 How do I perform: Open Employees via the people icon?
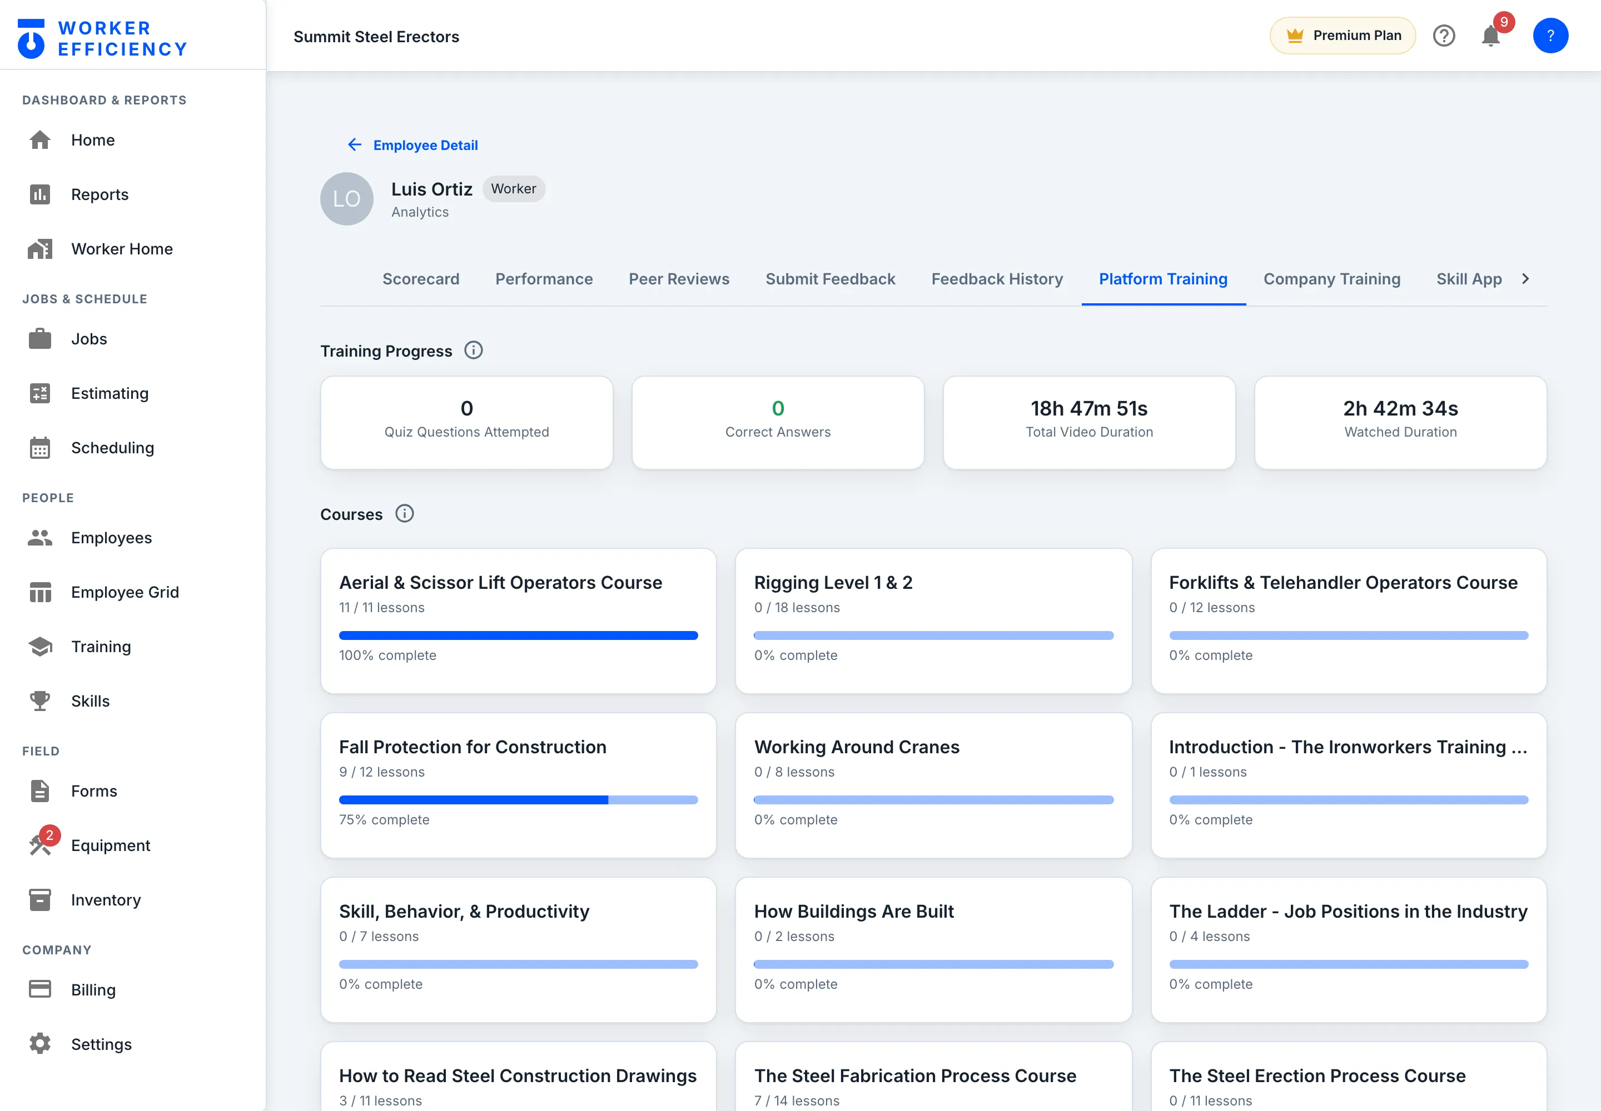click(39, 537)
